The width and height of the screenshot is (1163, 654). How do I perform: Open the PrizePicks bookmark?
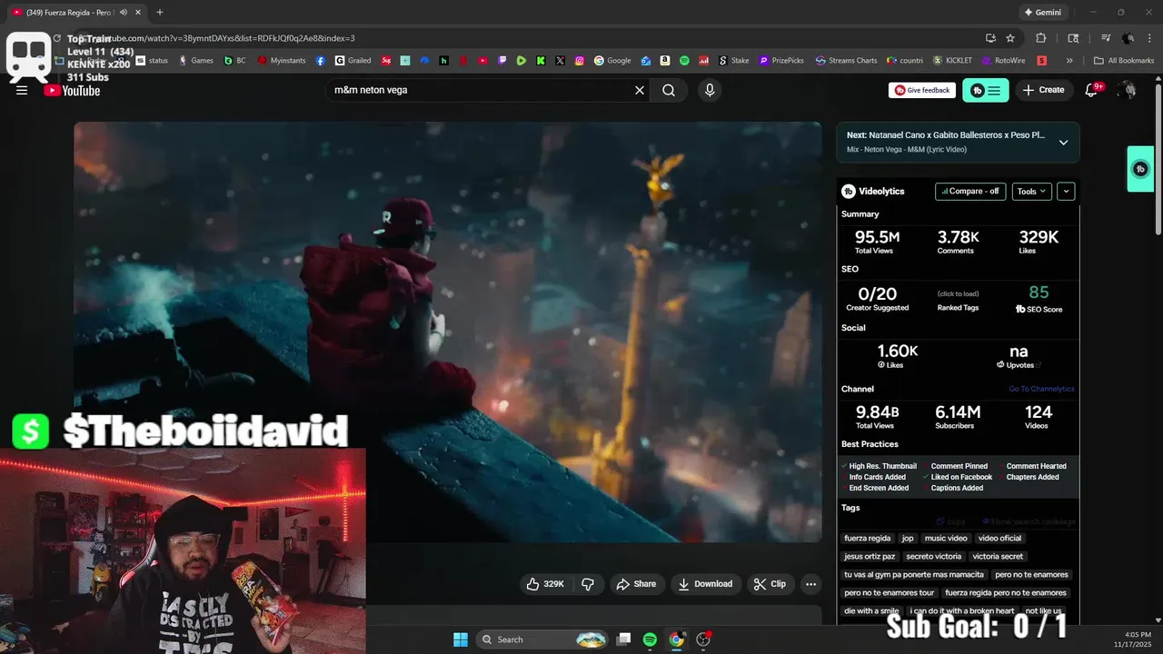coord(781,61)
